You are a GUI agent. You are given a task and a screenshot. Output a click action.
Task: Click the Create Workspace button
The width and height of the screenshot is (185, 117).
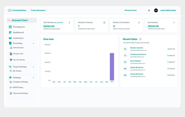pyautogui.click(x=38, y=10)
